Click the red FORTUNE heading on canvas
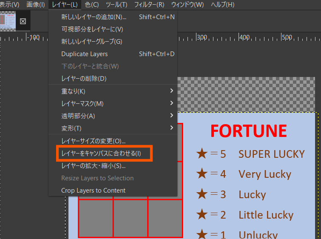The height and width of the screenshot is (239, 321). [249, 131]
